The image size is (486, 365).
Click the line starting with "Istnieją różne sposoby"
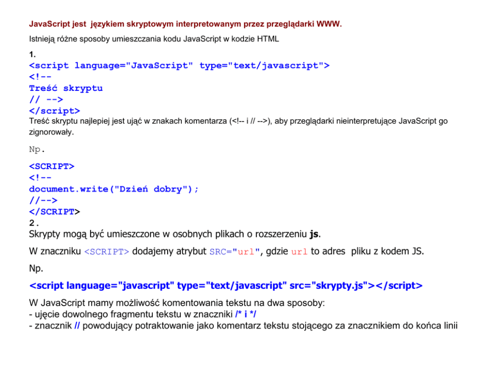pos(154,39)
